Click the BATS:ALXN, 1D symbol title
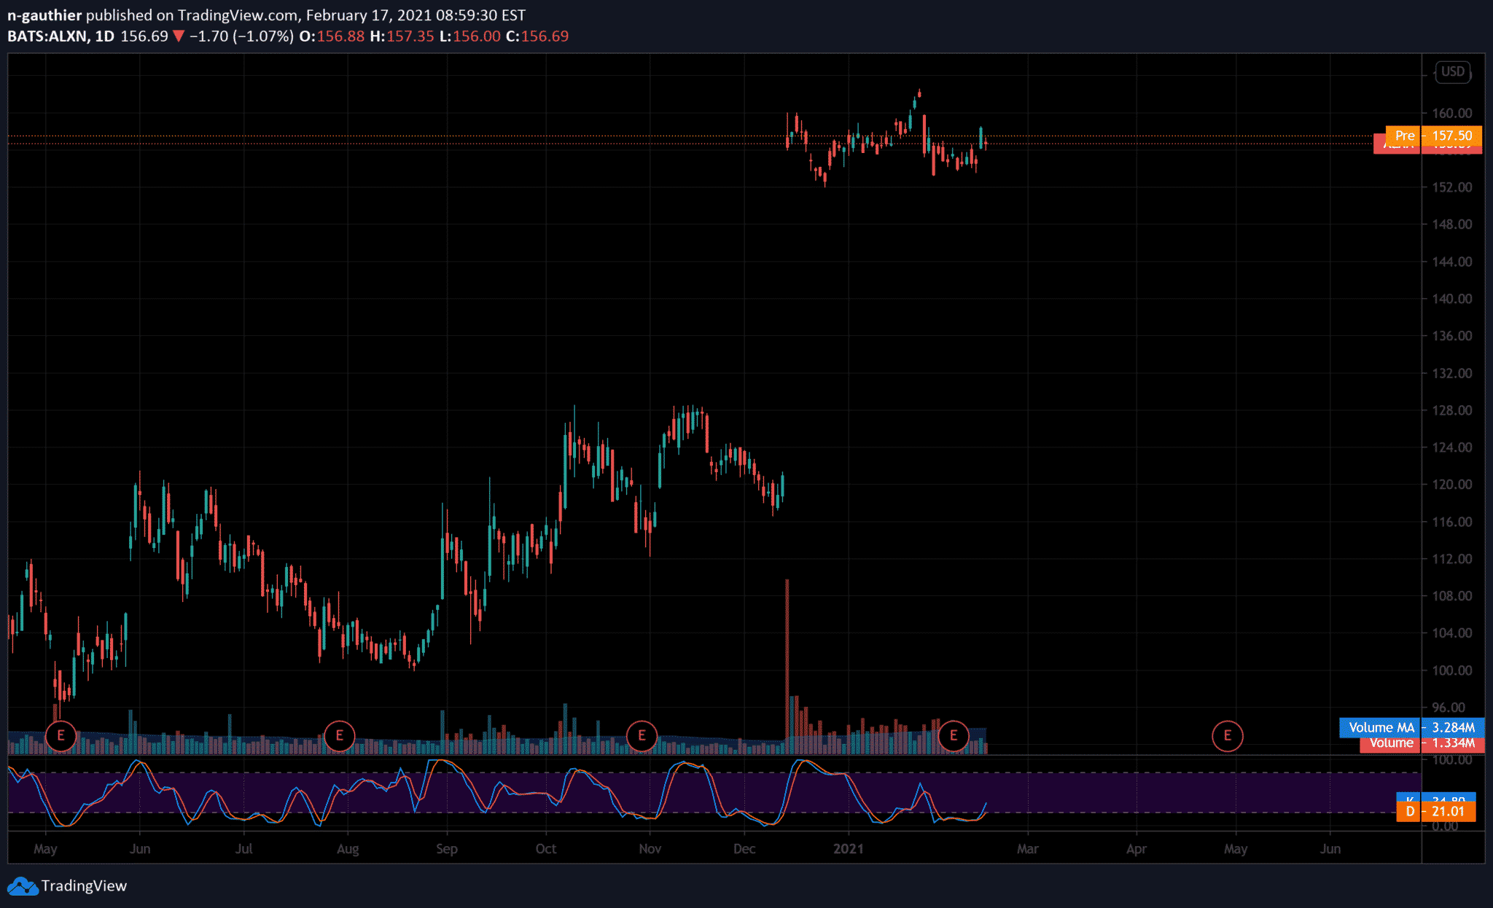The height and width of the screenshot is (908, 1493). click(x=61, y=36)
